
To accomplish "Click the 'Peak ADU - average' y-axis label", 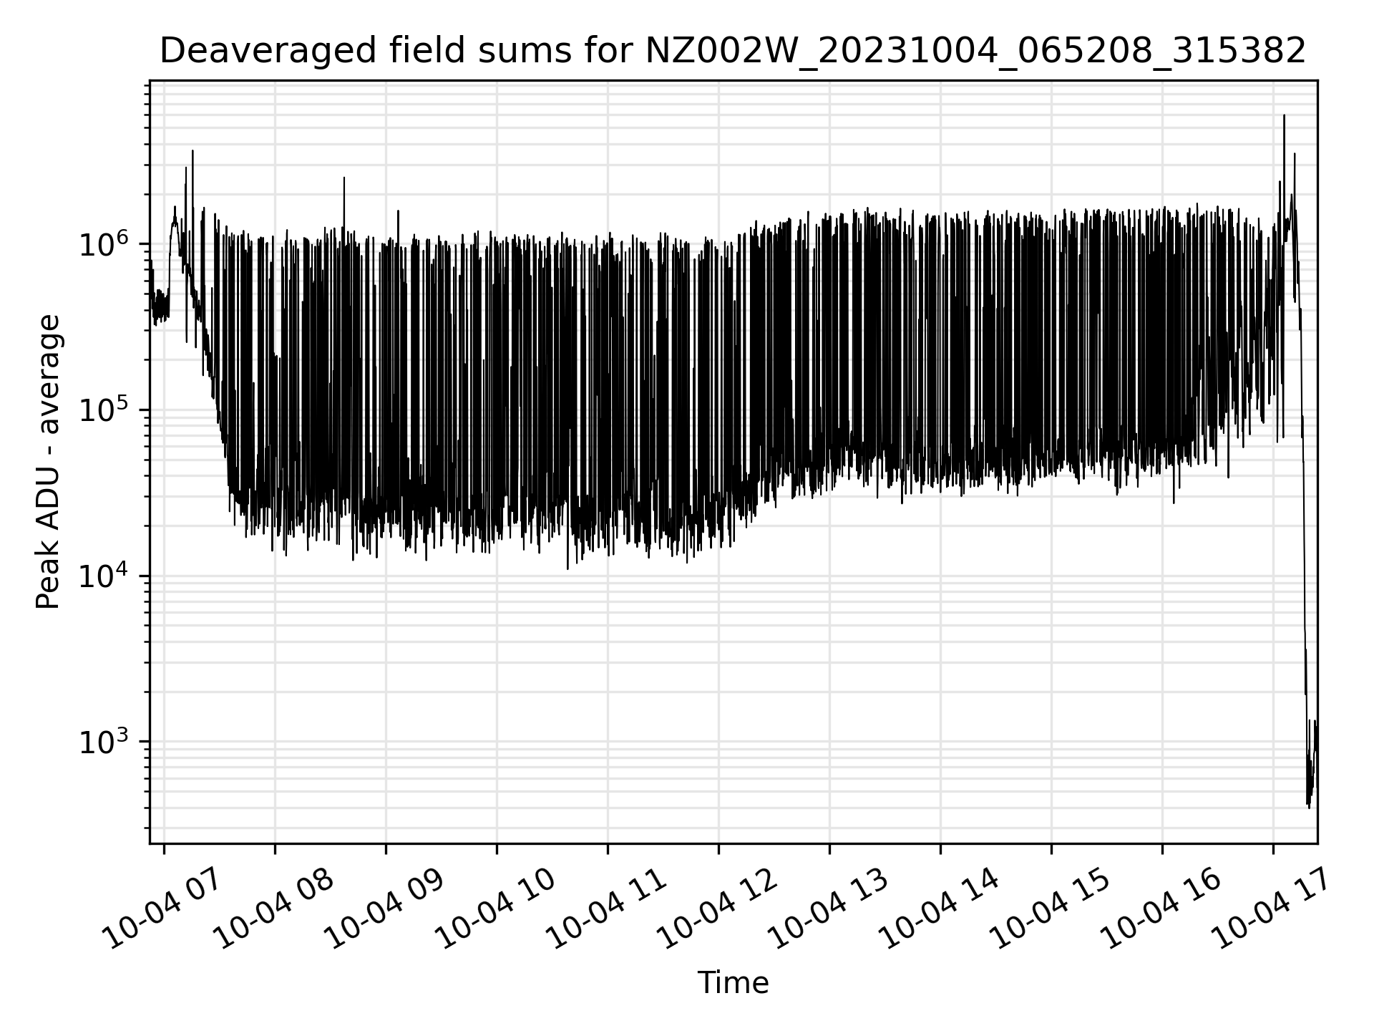I will 49,462.
